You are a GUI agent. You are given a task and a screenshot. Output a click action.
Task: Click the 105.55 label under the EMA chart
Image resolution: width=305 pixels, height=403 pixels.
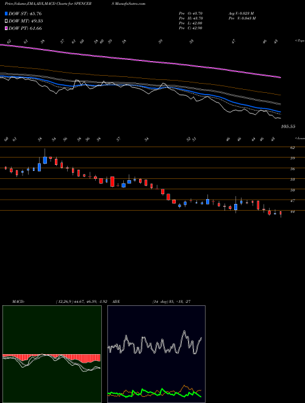point(289,126)
